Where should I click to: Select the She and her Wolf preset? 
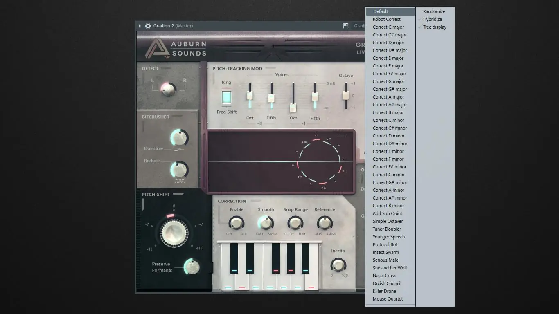pyautogui.click(x=390, y=268)
